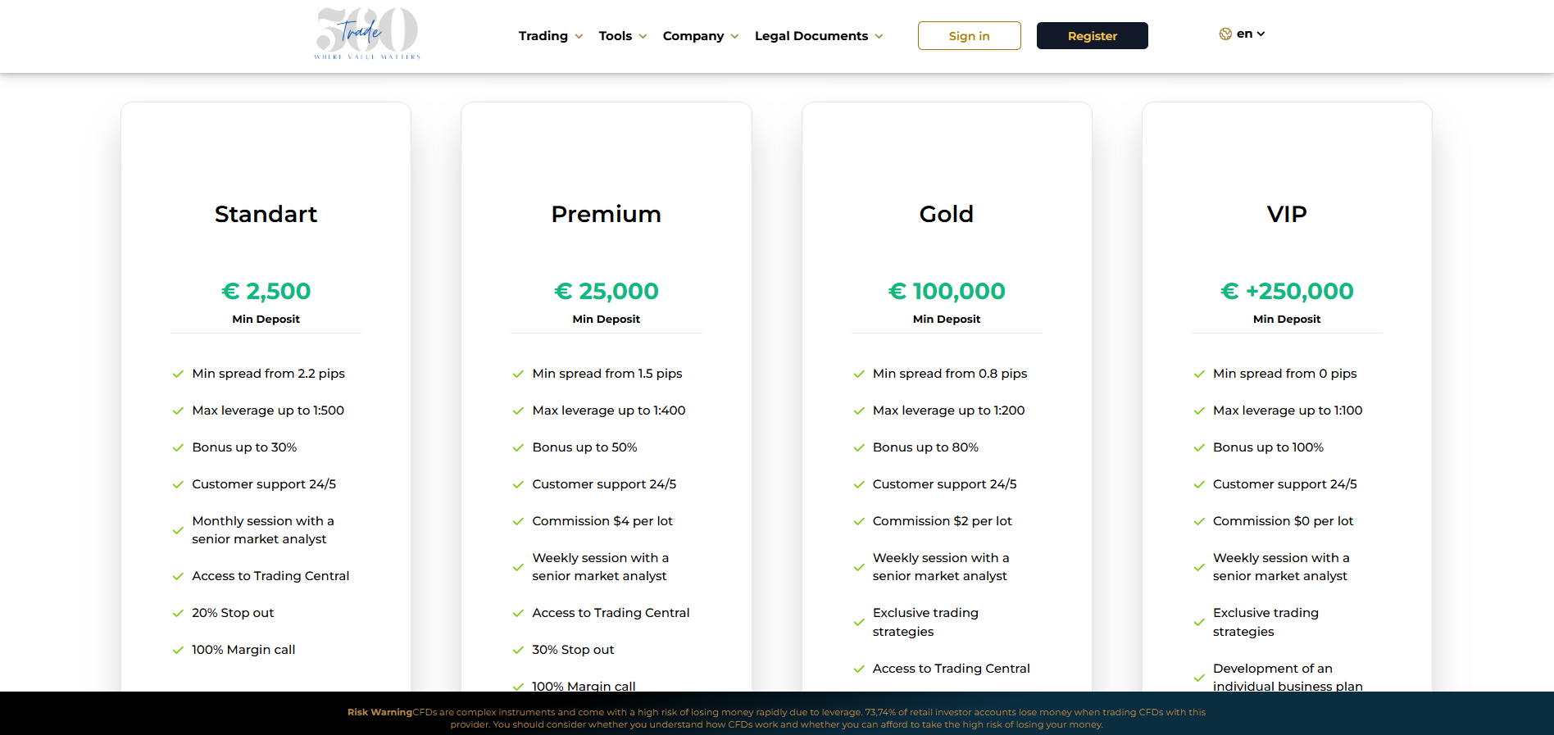Image resolution: width=1554 pixels, height=735 pixels.
Task: Click the Sign in button
Action: pyautogui.click(x=969, y=36)
